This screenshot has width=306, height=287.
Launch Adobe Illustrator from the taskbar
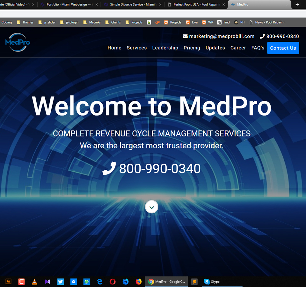tap(9, 282)
